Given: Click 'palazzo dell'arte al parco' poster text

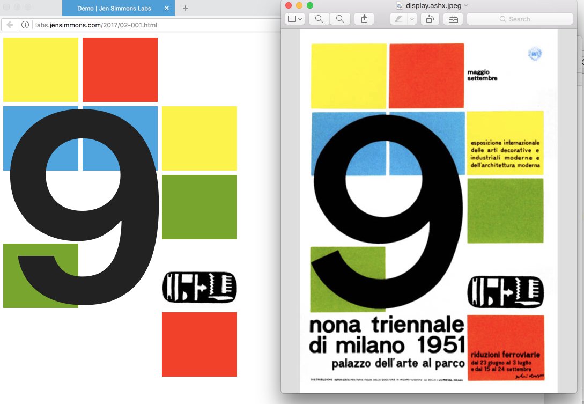Looking at the screenshot, I should point(398,363).
